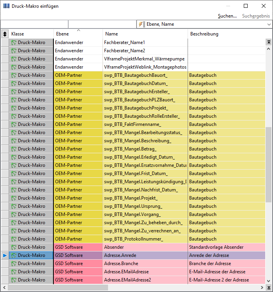273x292 pixels.
Task: Click macro icon for swp_BTB_BautagebuchErsteller_ row
Action: (x=14, y=92)
